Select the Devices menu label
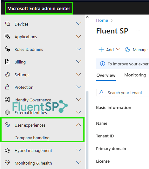This screenshot has height=169, width=149. click(x=22, y=24)
